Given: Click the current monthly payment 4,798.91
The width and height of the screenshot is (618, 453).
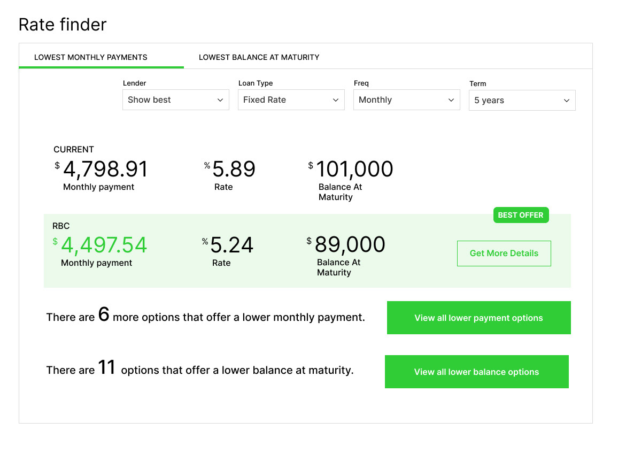Looking at the screenshot, I should [x=105, y=169].
